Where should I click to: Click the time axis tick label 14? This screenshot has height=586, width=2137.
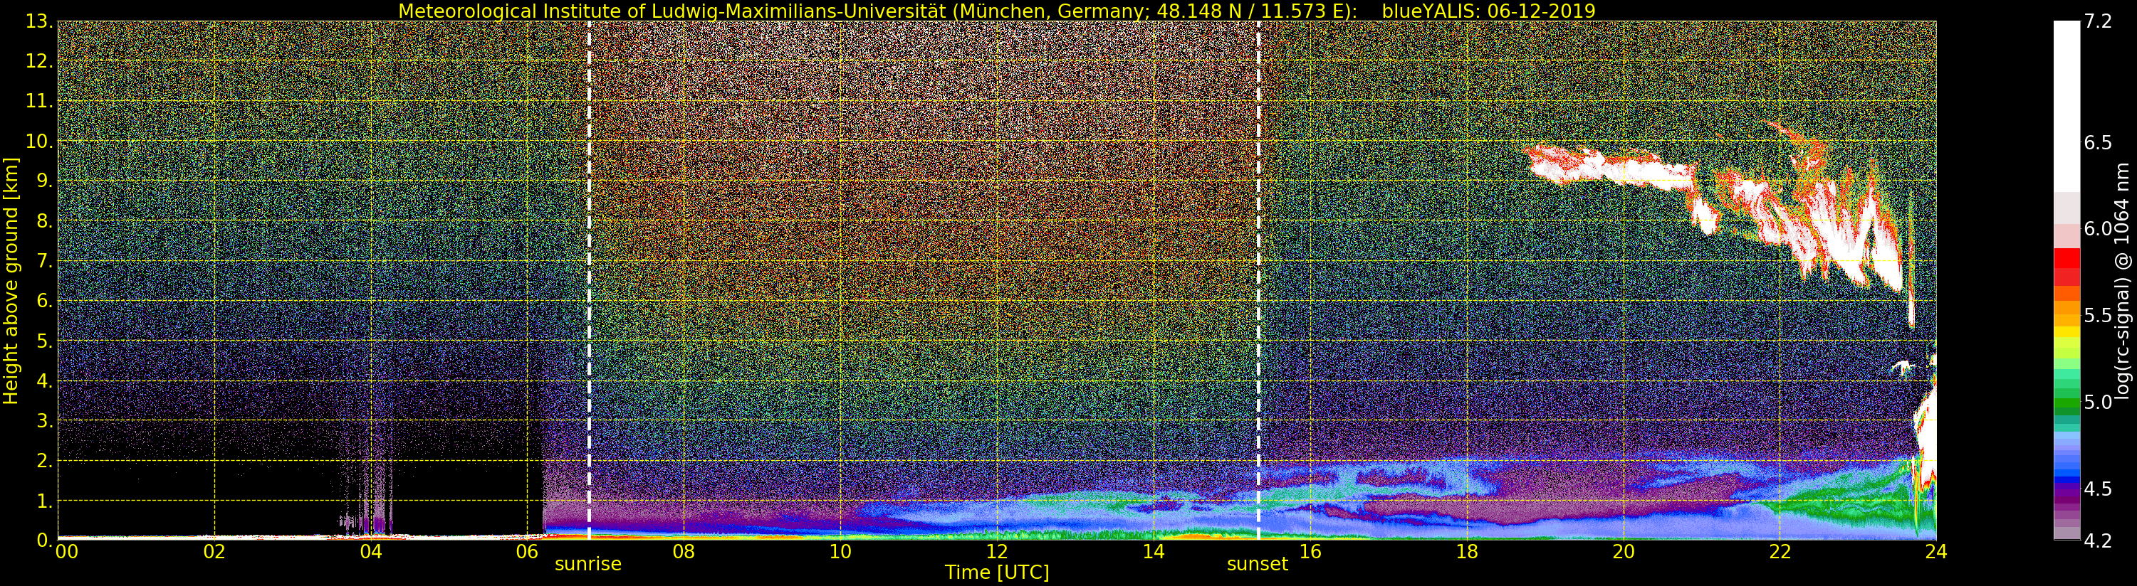[1153, 552]
